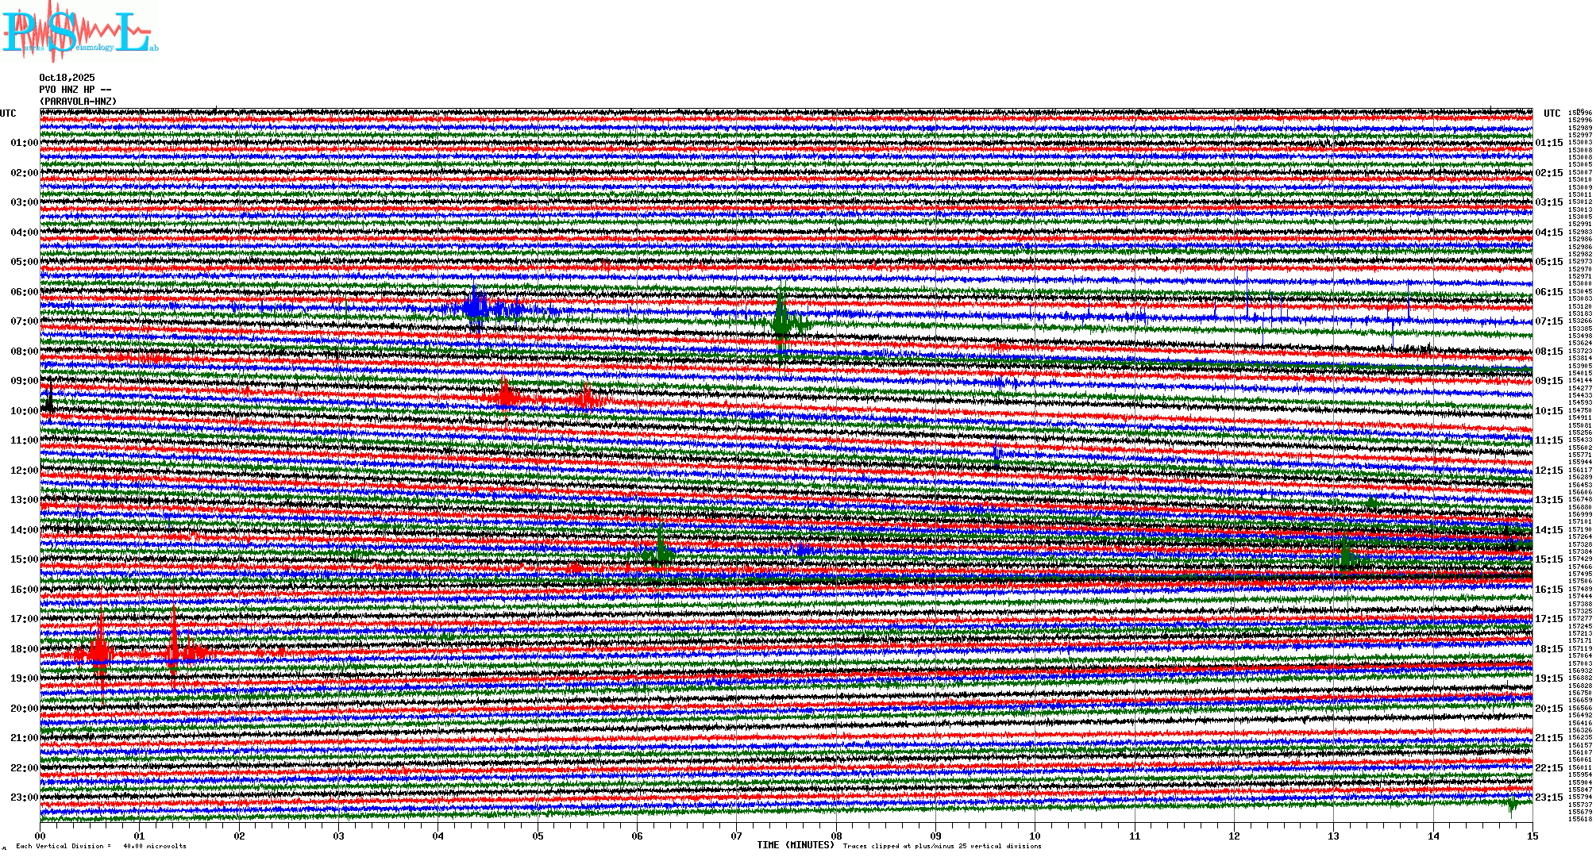Click the UTC label at top right
Viewport: 1596px width, 857px height.
pyautogui.click(x=1552, y=113)
